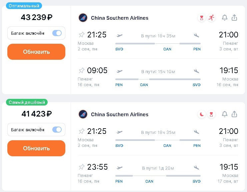The width and height of the screenshot is (247, 192).
Task: Share the 41 423 ₽ ticket
Action: [234, 114]
